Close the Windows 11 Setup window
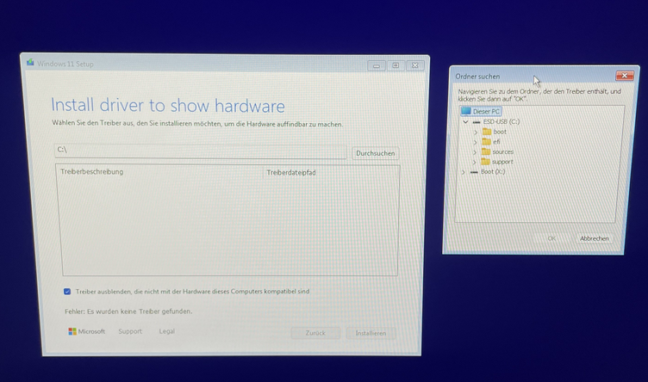 pyautogui.click(x=415, y=65)
